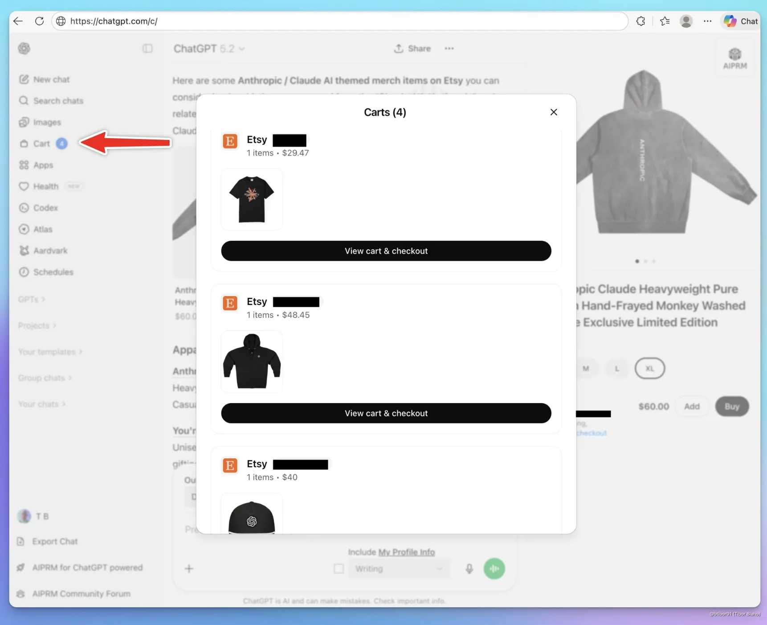Screen dimensions: 767x625
Task: Share this conversation
Action: tap(412, 49)
